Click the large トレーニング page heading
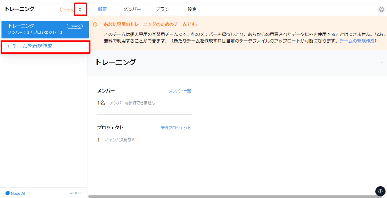The height and width of the screenshot is (198, 387). [x=115, y=62]
